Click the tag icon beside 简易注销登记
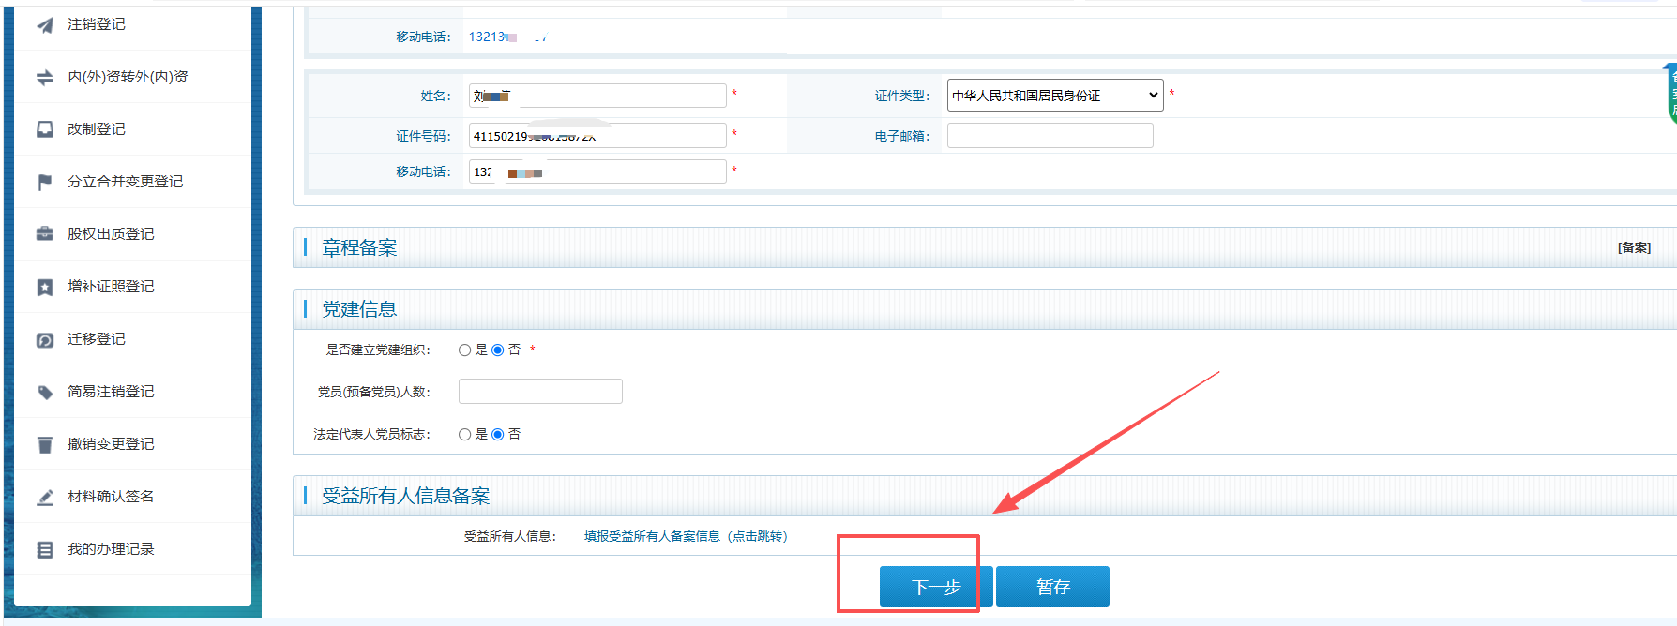Viewport: 1677px width, 626px height. [x=45, y=392]
